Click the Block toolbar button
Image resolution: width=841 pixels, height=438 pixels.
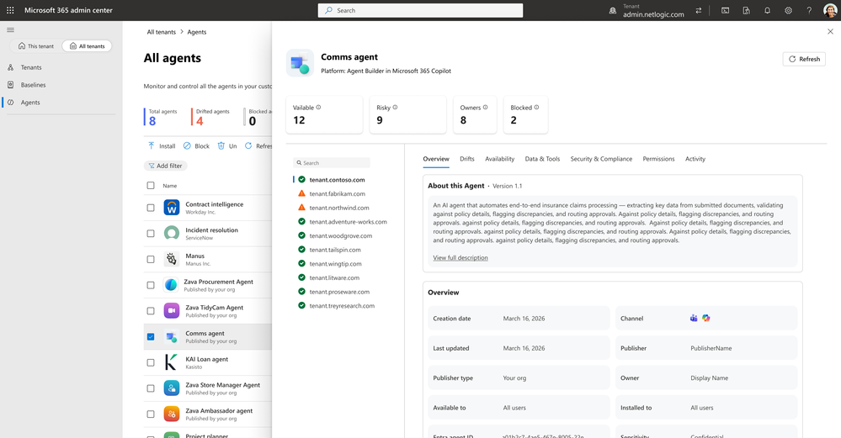tap(196, 145)
